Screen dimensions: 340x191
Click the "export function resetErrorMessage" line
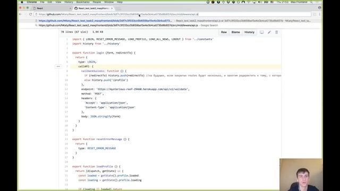(x=101, y=139)
